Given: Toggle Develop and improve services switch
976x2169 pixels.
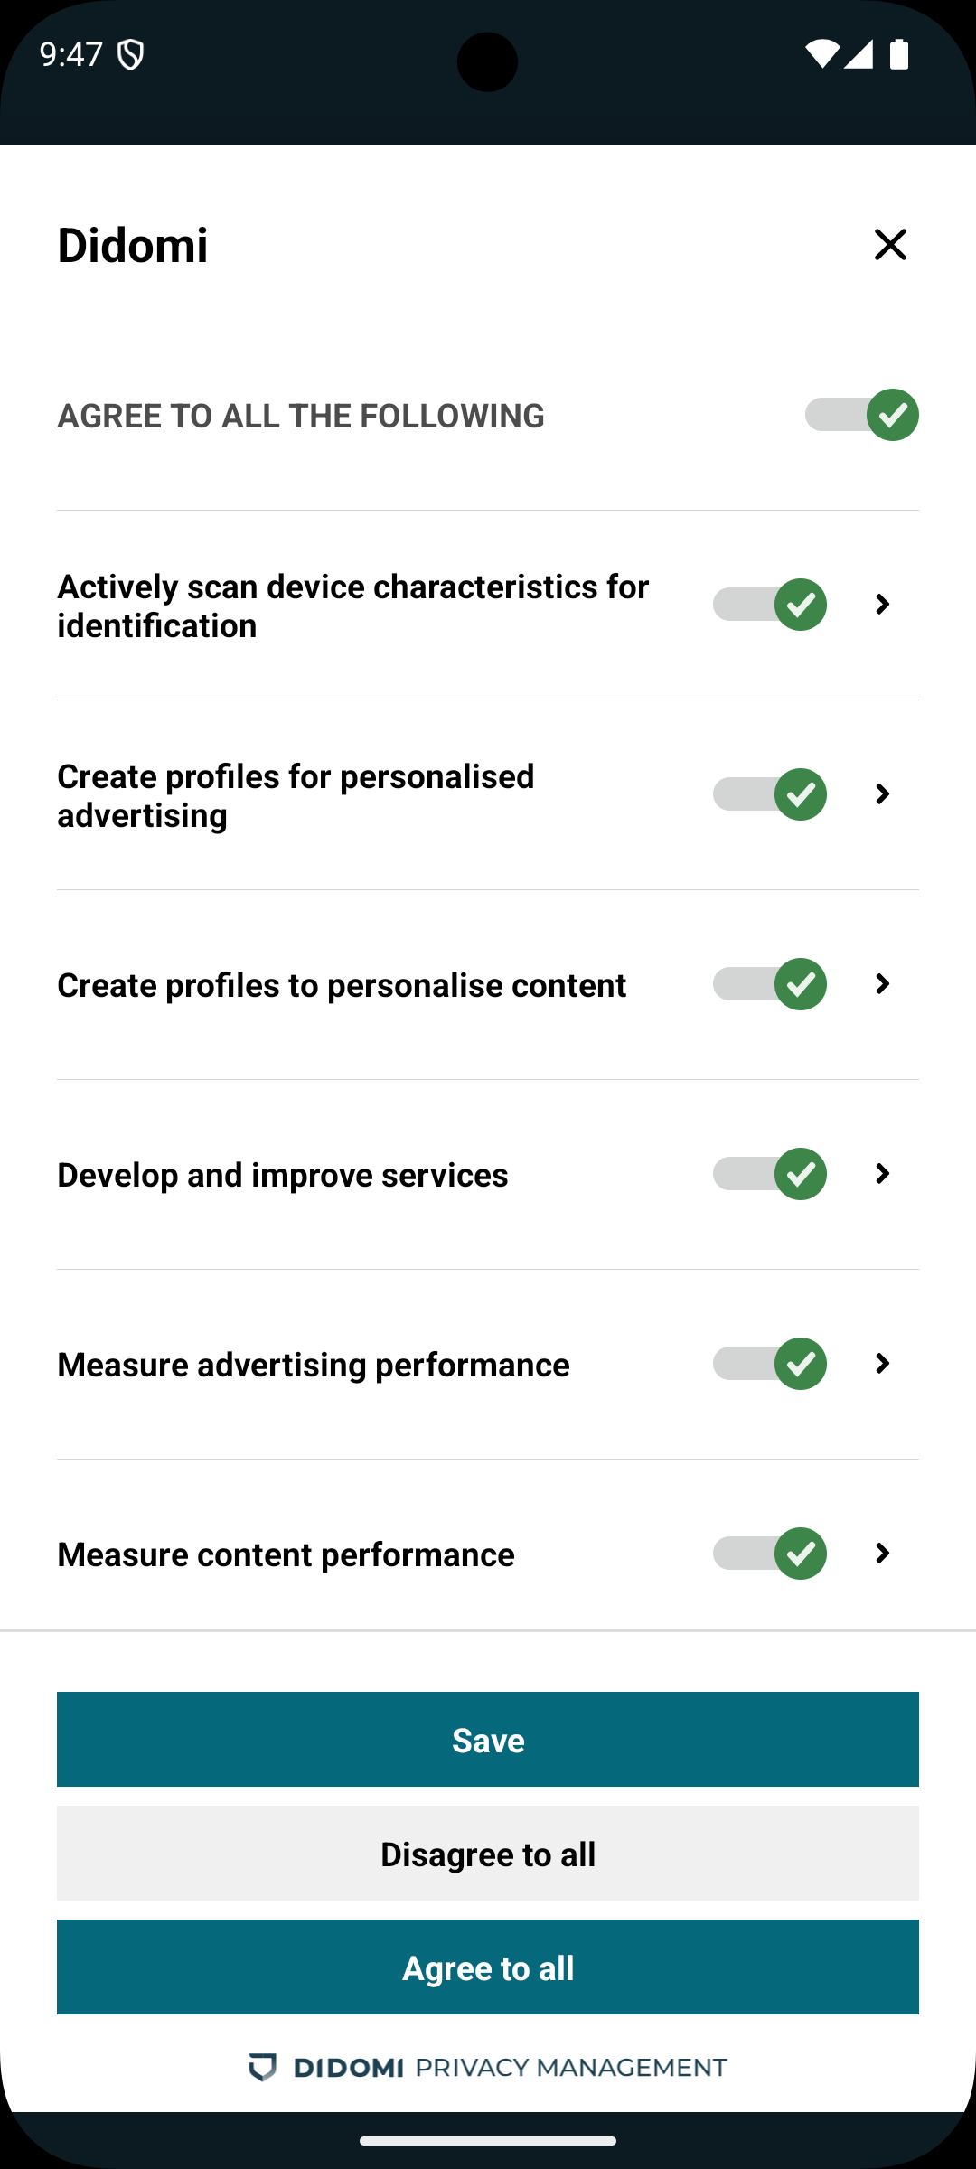Looking at the screenshot, I should [769, 1174].
